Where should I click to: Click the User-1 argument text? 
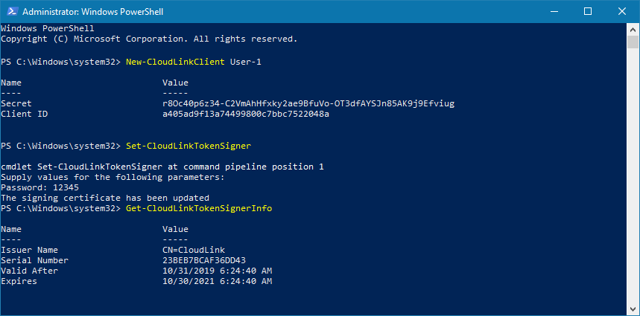point(244,62)
